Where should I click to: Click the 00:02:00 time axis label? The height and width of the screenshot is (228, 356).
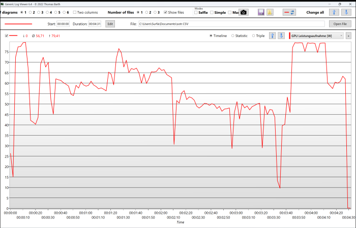(x=161, y=213)
